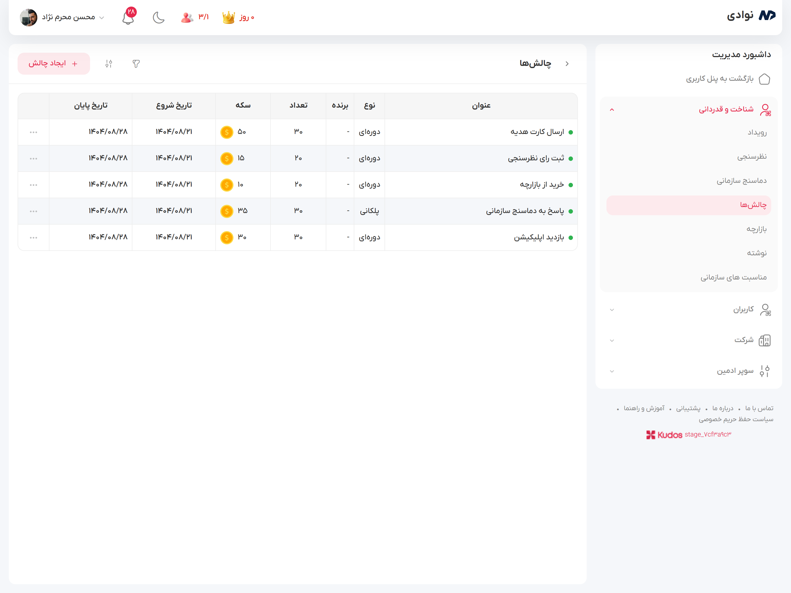Click the users count icon
The image size is (791, 593).
[187, 17]
